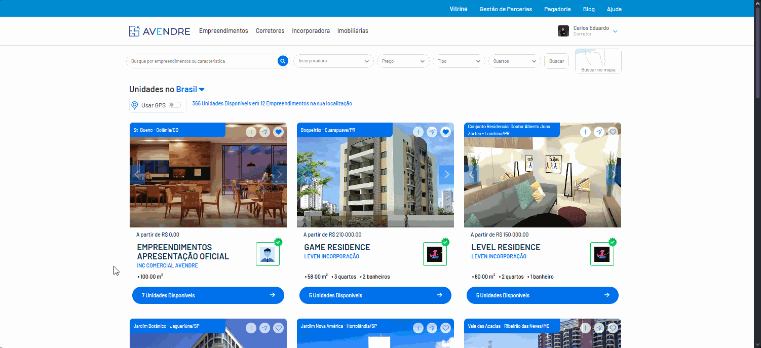761x348 pixels.
Task: Show next image on St. Bueno card
Action: coord(279,175)
